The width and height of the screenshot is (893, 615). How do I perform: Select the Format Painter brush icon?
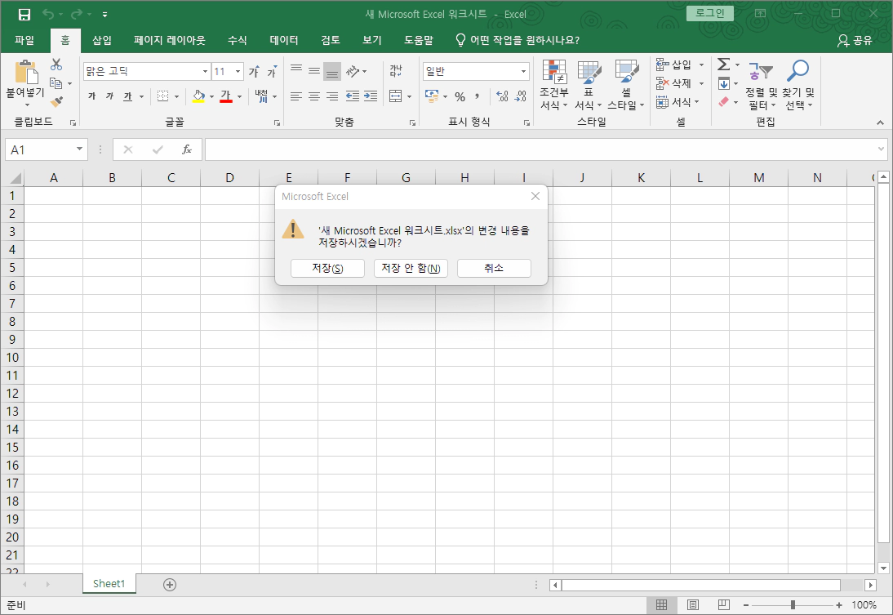56,101
